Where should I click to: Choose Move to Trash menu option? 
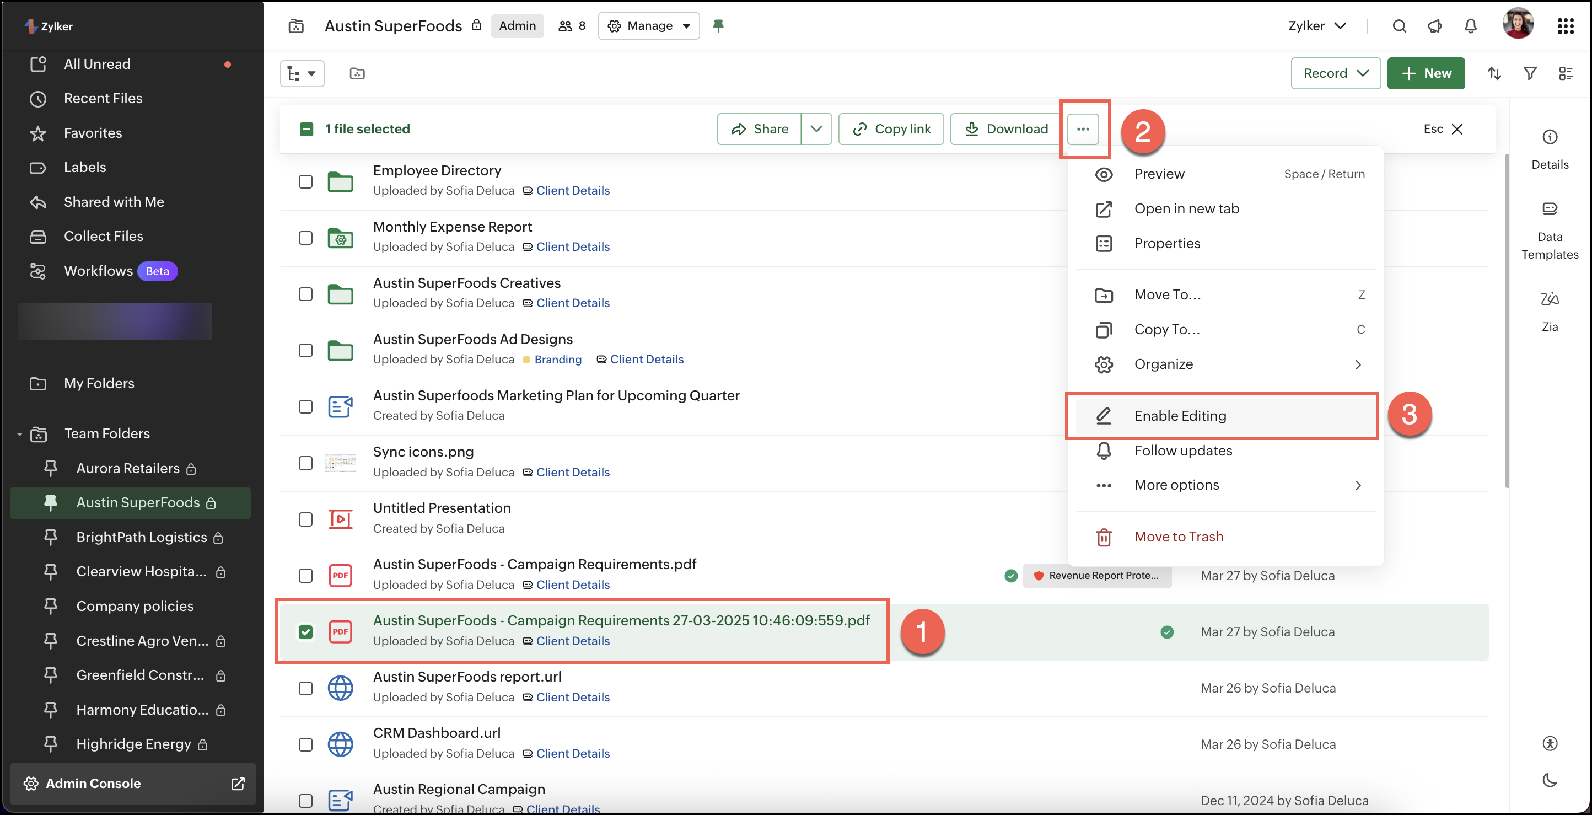click(1178, 537)
